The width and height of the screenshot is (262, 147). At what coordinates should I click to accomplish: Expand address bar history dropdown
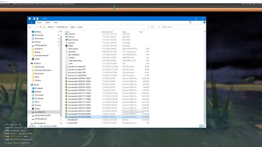[148, 27]
